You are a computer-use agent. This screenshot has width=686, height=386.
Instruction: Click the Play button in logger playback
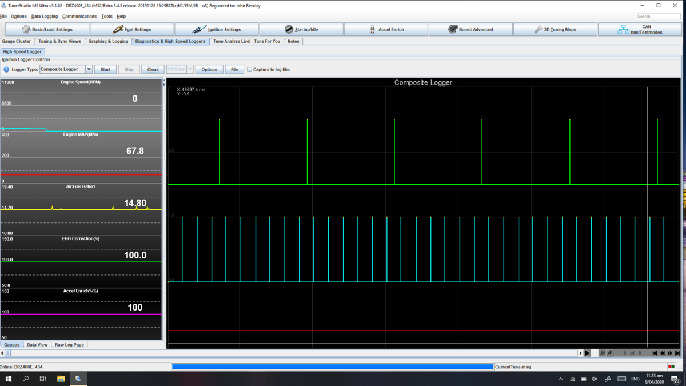pyautogui.click(x=587, y=353)
